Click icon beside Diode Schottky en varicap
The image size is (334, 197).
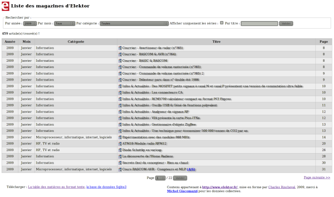(120, 150)
